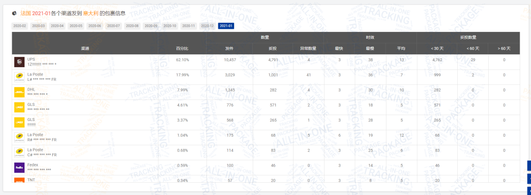Click the 3.37% percentage cell

click(x=182, y=120)
